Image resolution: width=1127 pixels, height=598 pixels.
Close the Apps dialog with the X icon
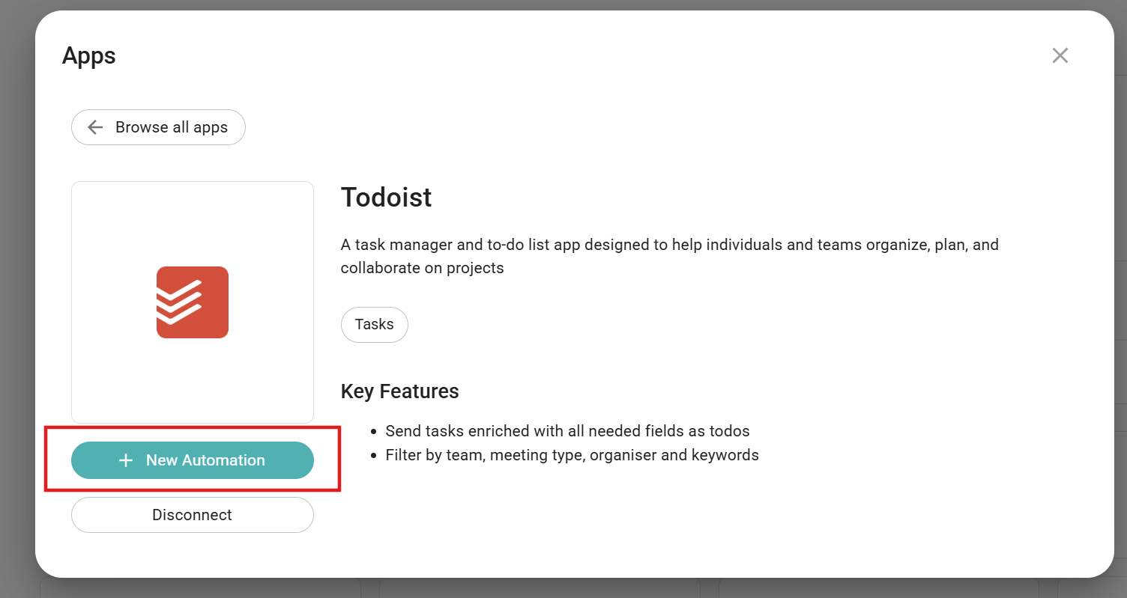tap(1060, 55)
